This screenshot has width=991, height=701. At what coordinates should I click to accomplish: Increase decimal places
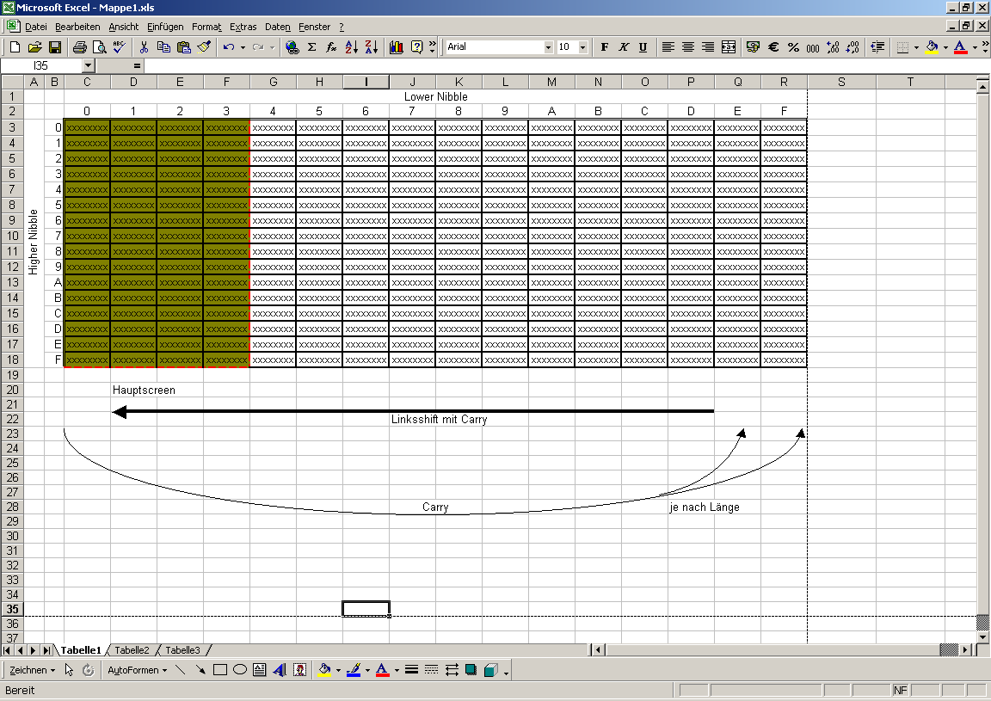pos(833,46)
